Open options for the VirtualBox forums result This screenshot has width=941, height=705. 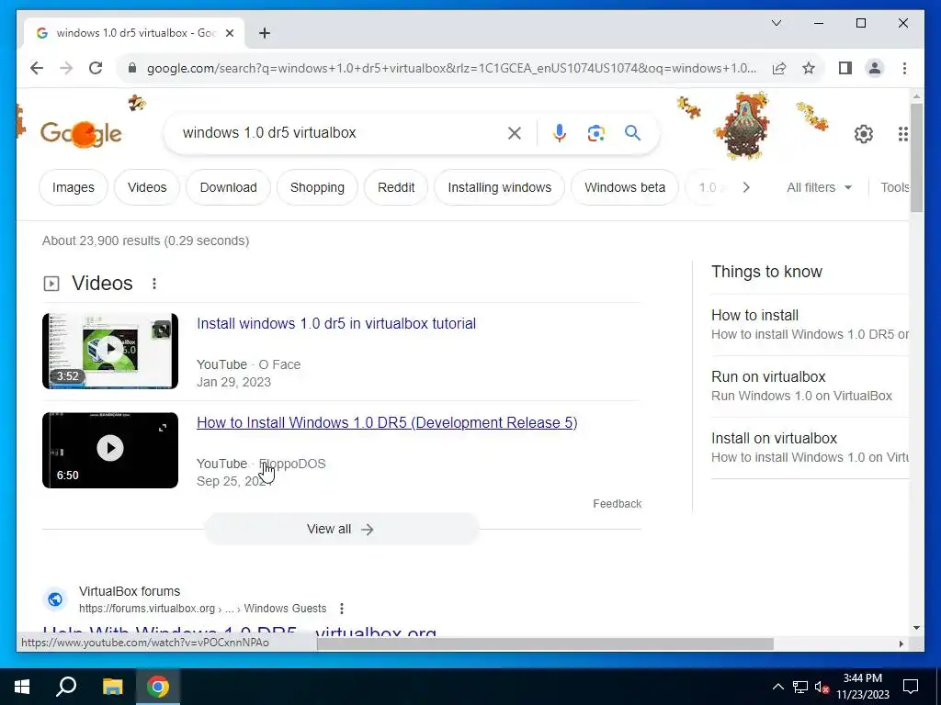pos(342,609)
